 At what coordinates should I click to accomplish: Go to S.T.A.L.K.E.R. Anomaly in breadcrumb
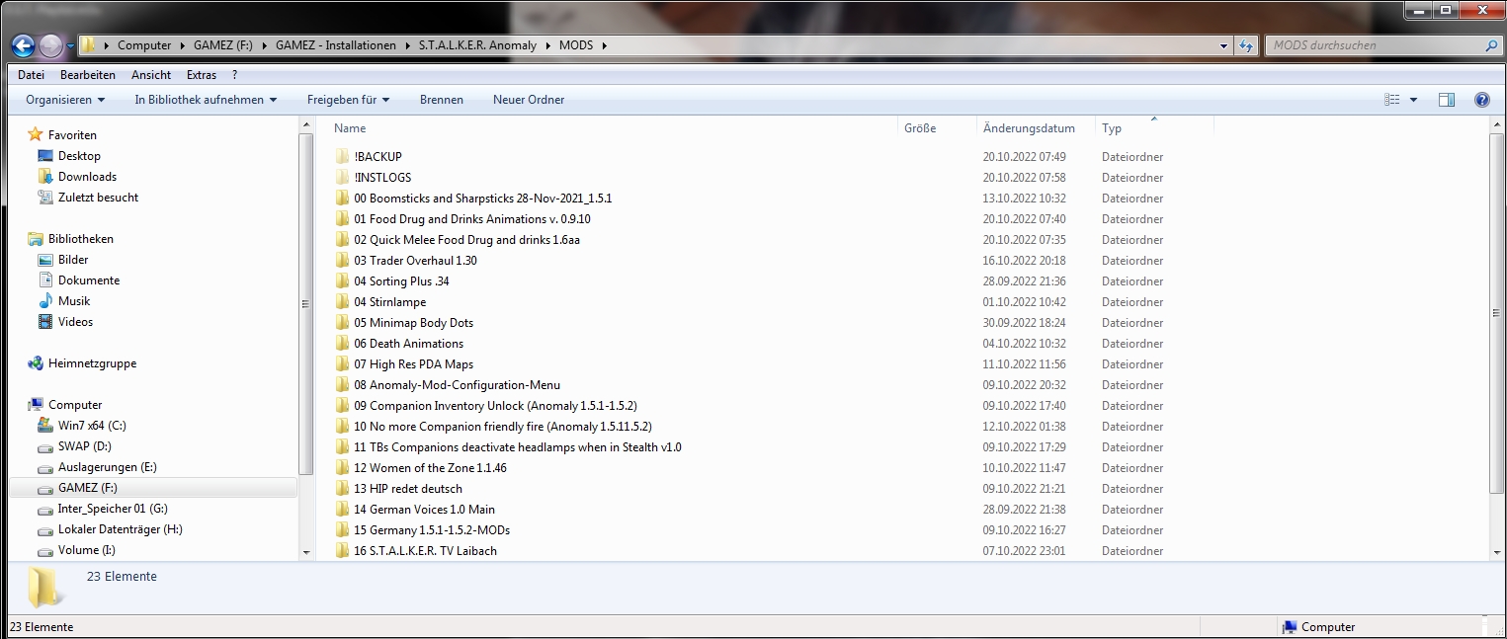[x=478, y=45]
